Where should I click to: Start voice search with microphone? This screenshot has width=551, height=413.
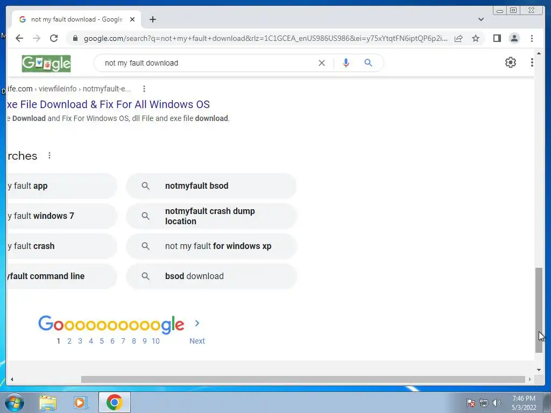tap(346, 63)
